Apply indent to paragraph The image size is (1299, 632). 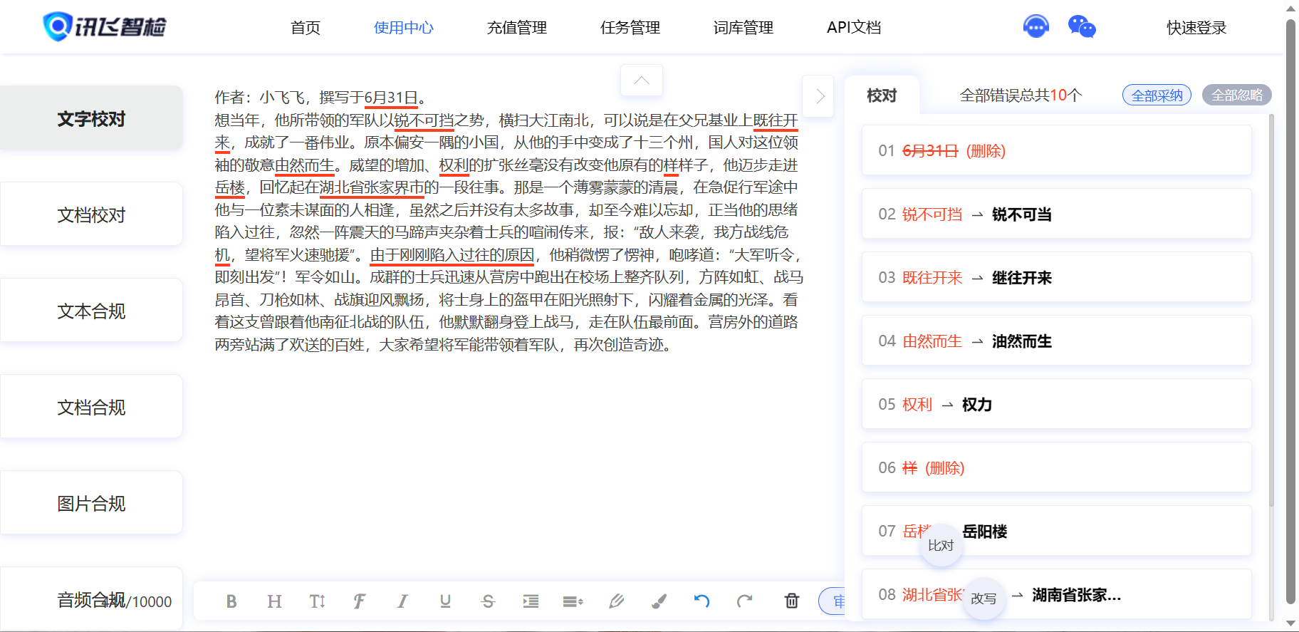[x=531, y=601]
